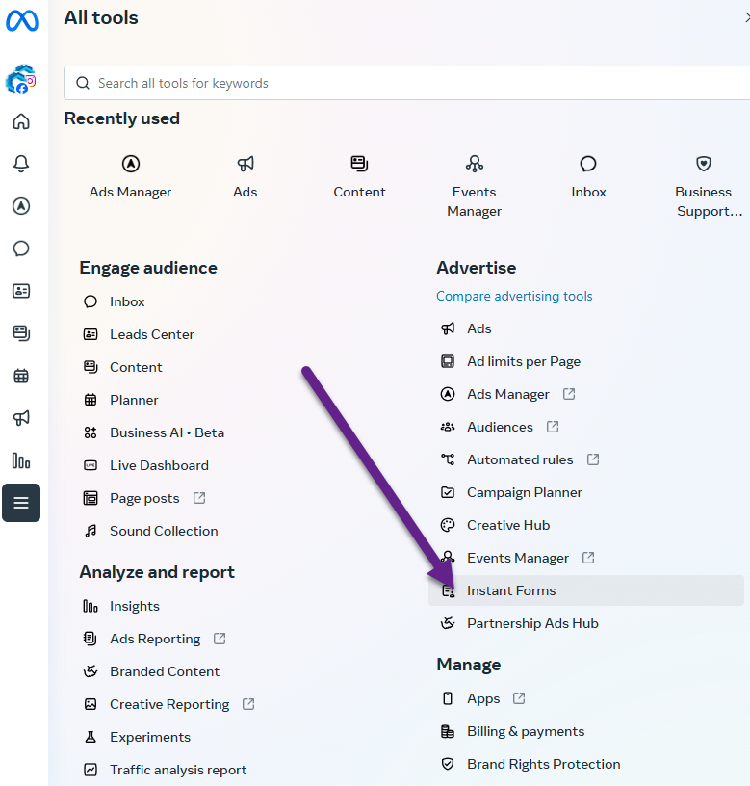Open megaphone Ads icon in sidebar
This screenshot has height=786, width=750.
click(x=21, y=418)
